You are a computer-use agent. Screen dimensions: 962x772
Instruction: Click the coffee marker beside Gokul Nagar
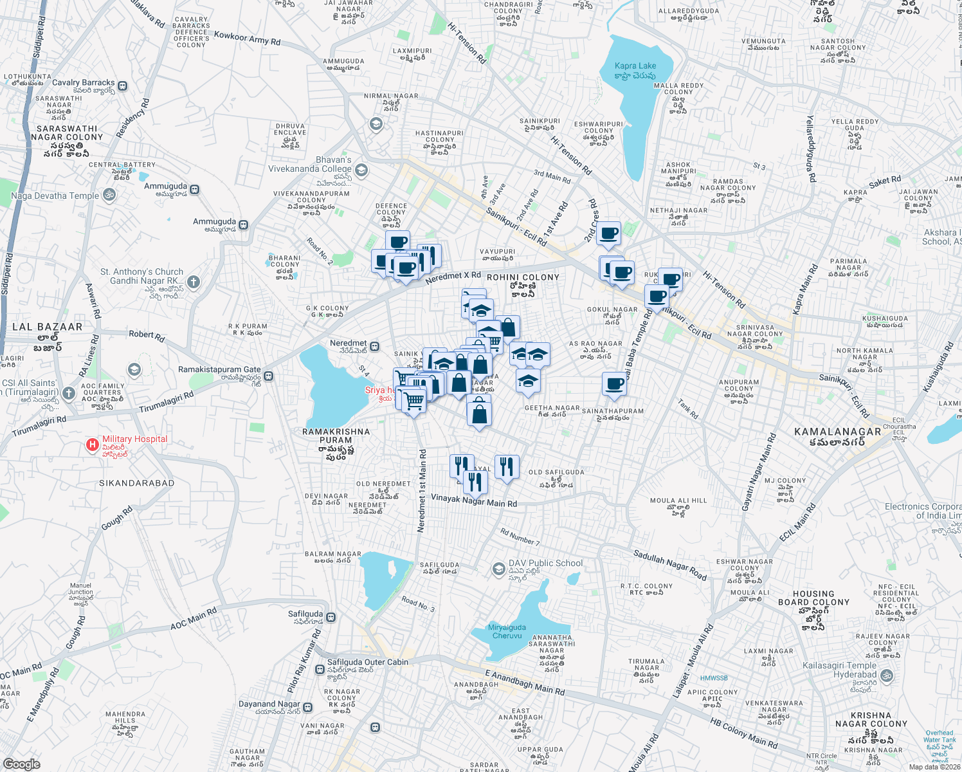pos(656,296)
